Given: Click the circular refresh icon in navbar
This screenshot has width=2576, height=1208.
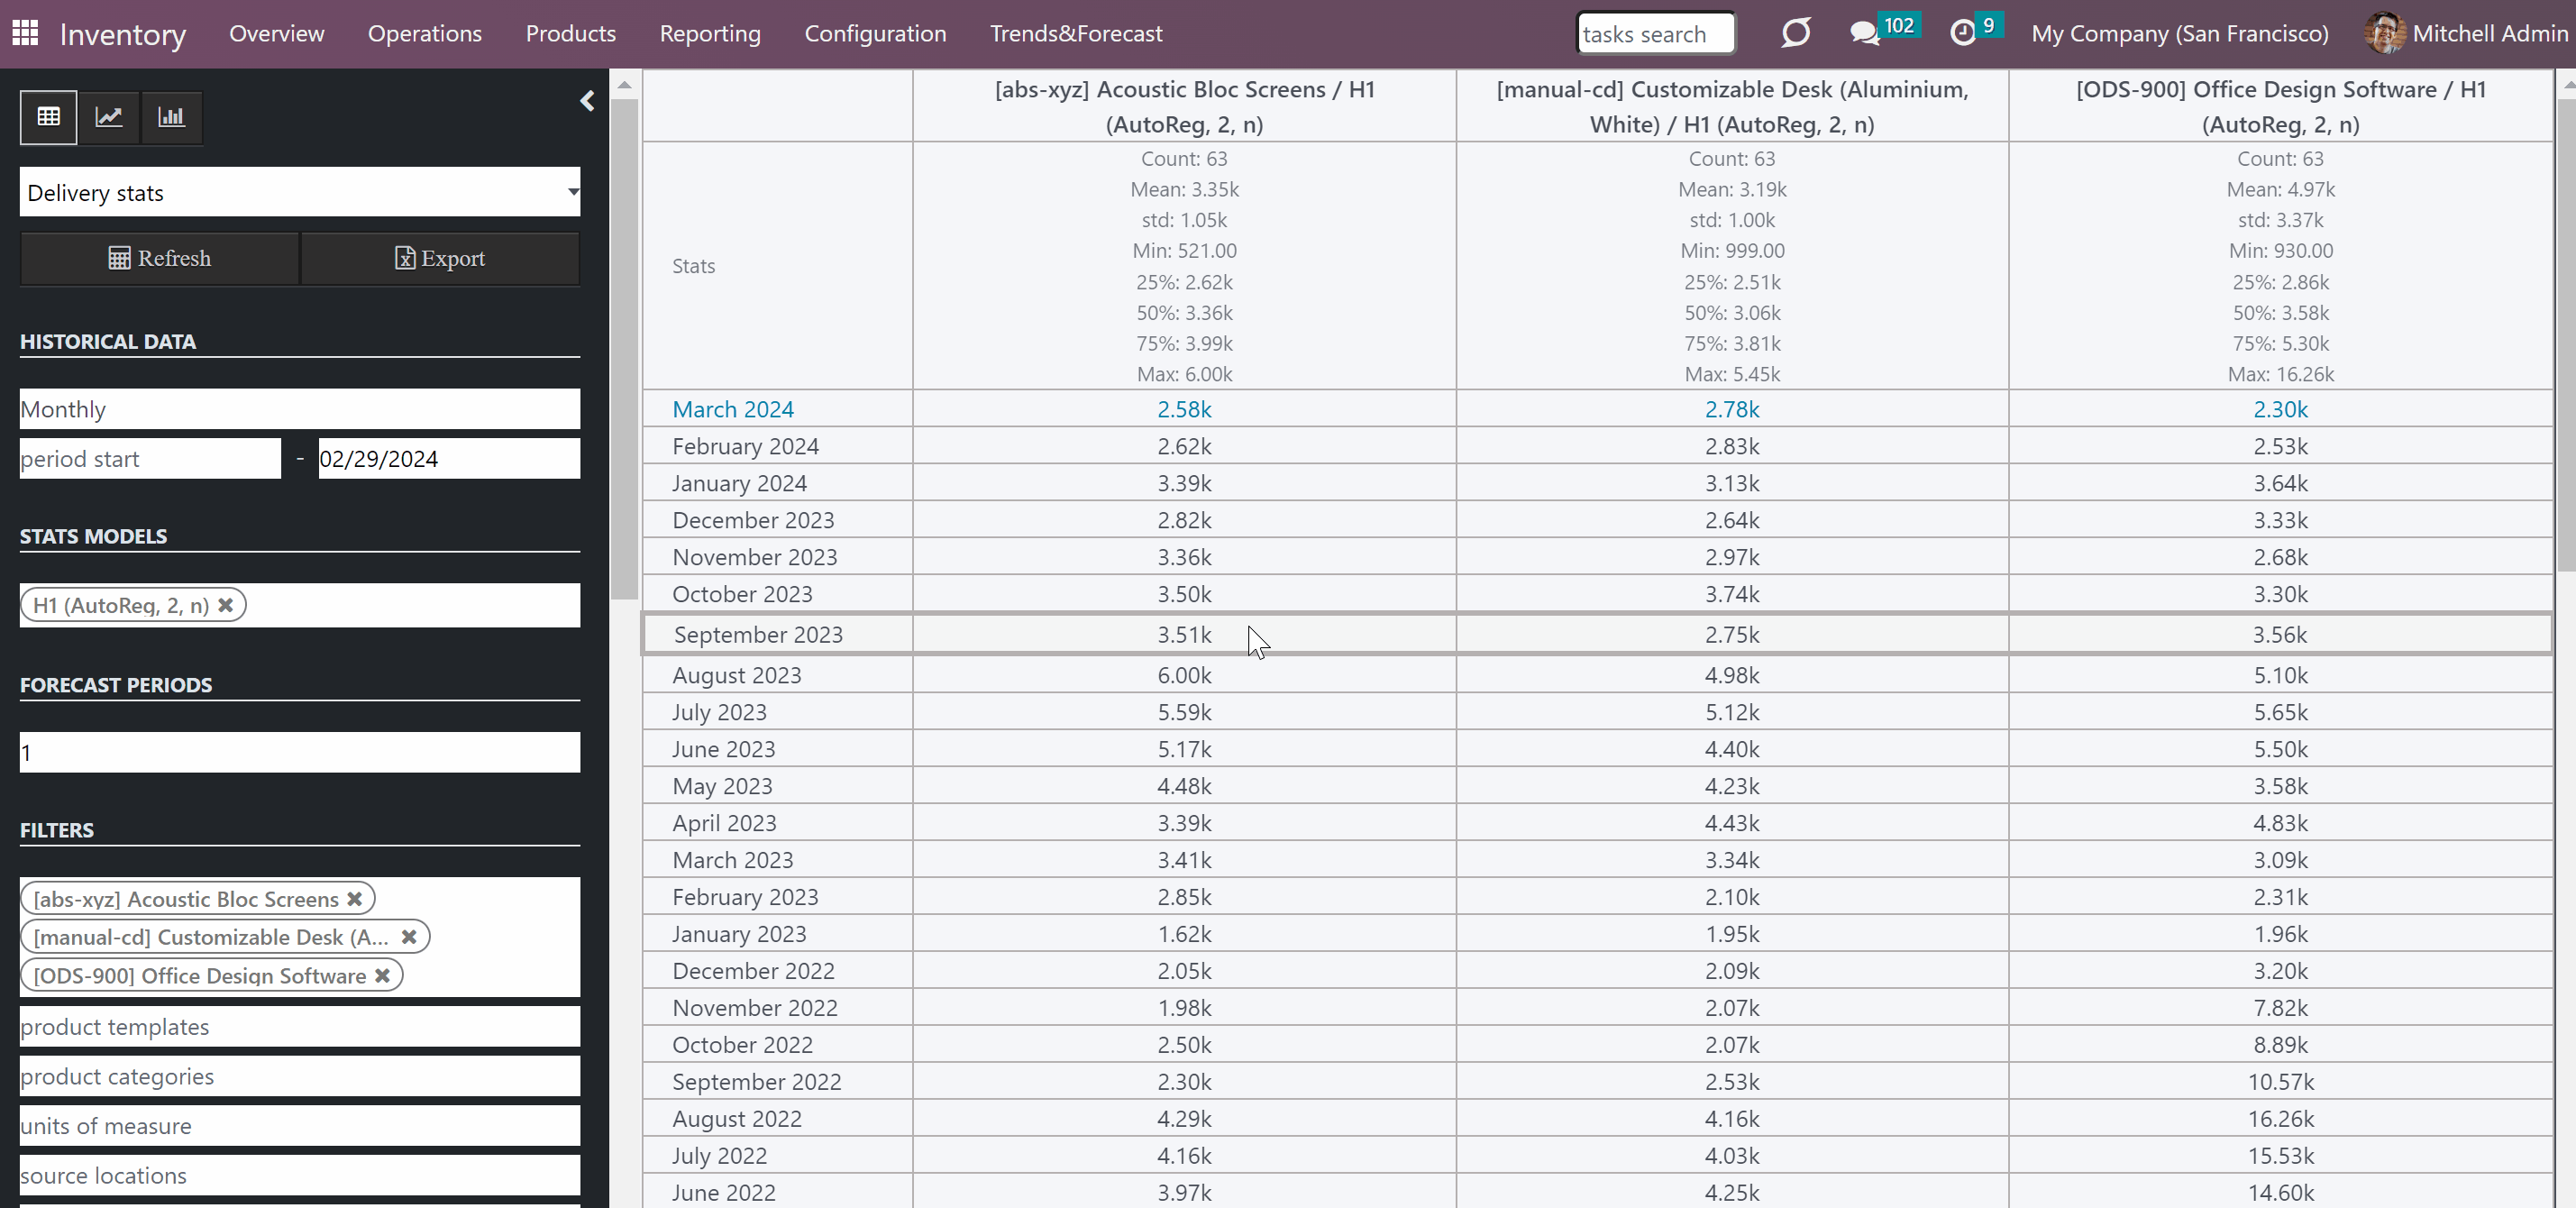Looking at the screenshot, I should point(1796,33).
